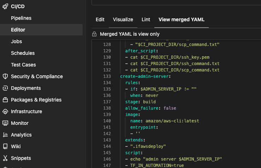Click line 133 create-admin-server in YAML
This screenshot has width=261, height=168.
[146, 76]
